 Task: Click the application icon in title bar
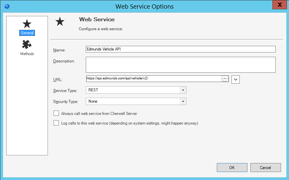(x=7, y=6)
